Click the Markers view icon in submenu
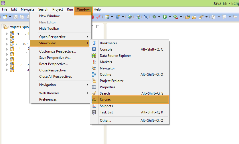 pyautogui.click(x=94, y=62)
